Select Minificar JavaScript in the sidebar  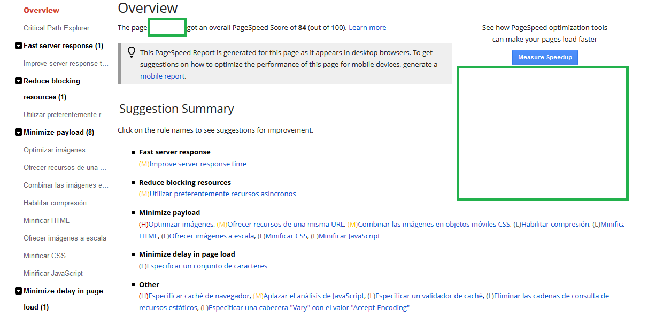point(53,273)
